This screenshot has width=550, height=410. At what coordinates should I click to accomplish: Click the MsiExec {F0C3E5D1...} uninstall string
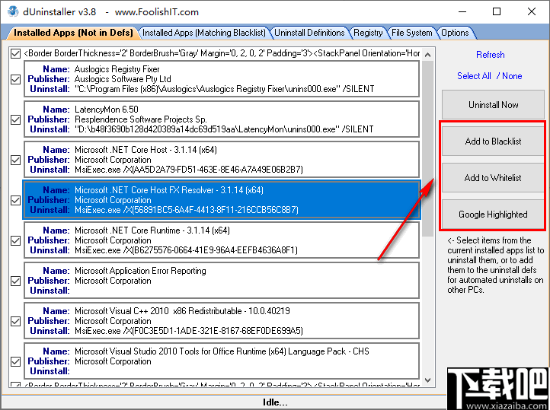[x=188, y=331]
